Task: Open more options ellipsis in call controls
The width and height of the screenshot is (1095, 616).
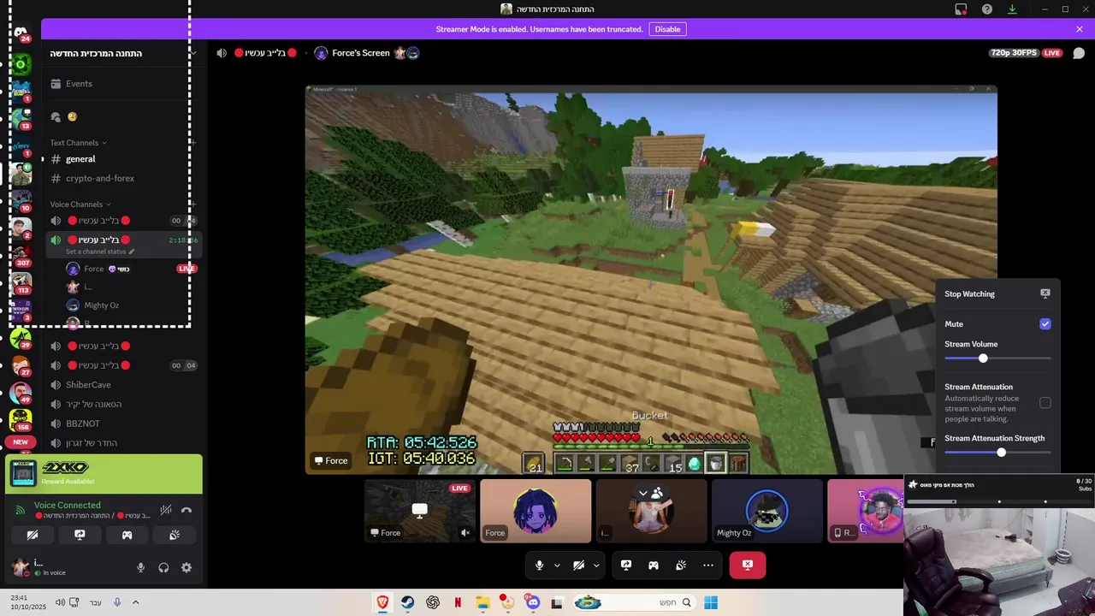Action: coord(708,565)
